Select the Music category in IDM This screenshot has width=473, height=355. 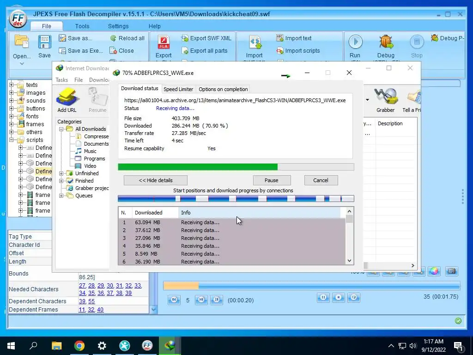tap(90, 151)
